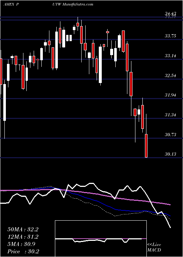Click the AMEX exchange label
Viewport: 183px width, 257px height.
[9, 4]
